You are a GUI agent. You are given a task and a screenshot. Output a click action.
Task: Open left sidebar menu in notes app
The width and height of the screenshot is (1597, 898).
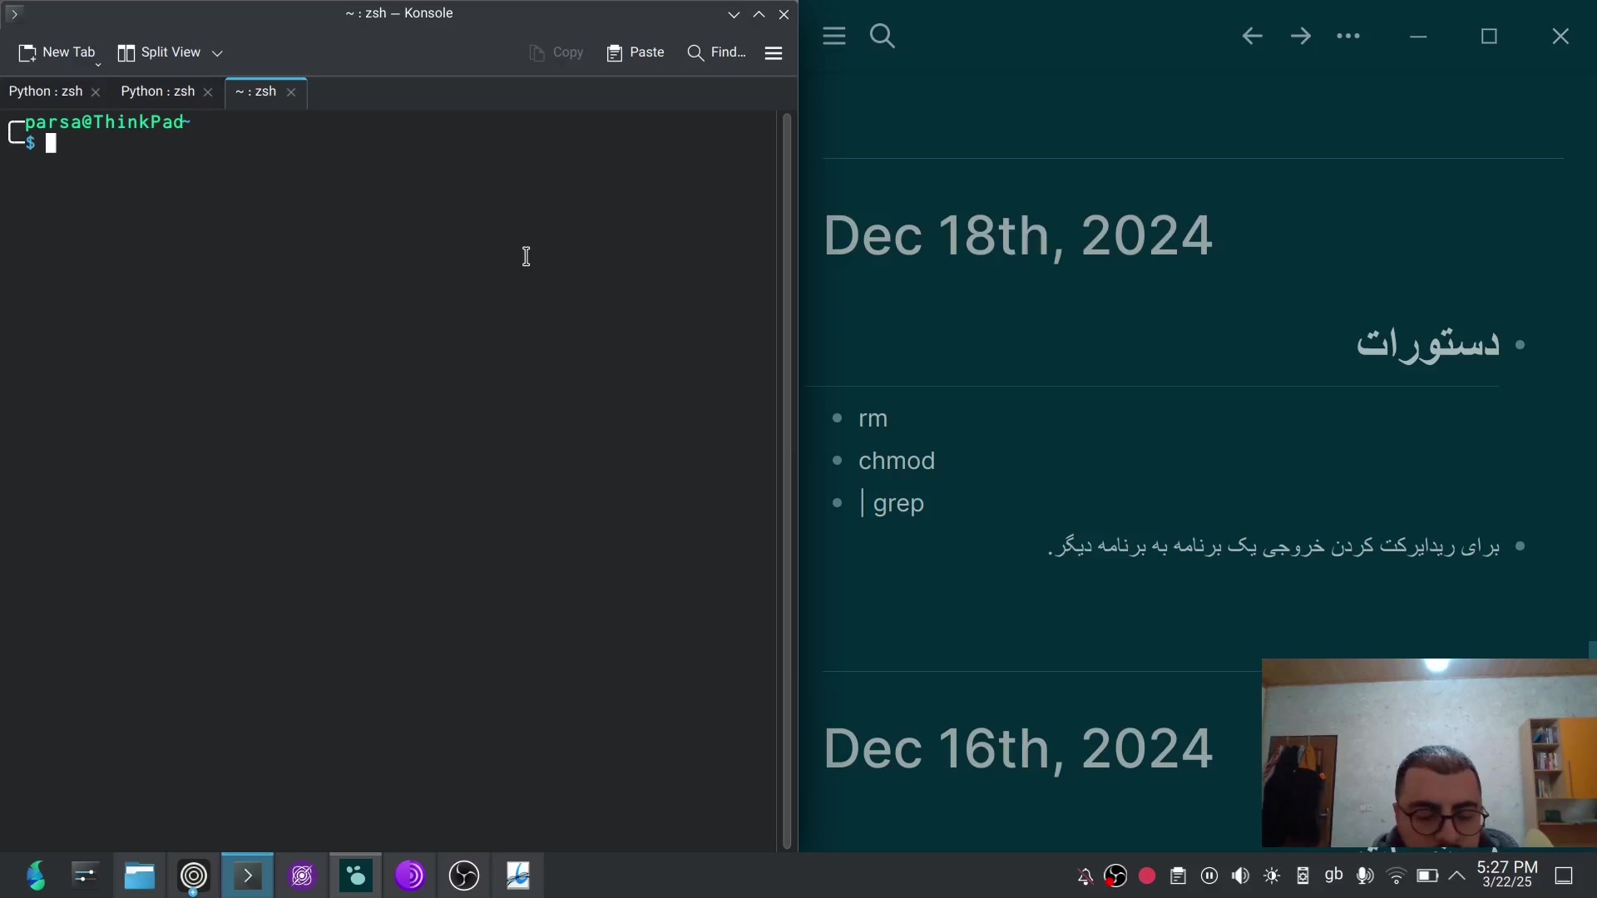833,36
